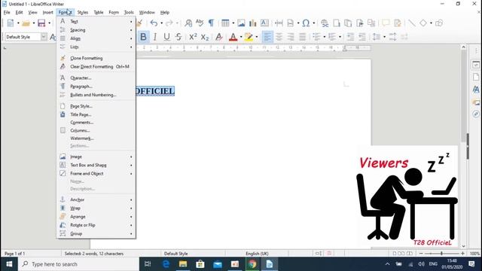Image resolution: width=482 pixels, height=271 pixels.
Task: Open the Insert menu
Action: click(x=47, y=12)
